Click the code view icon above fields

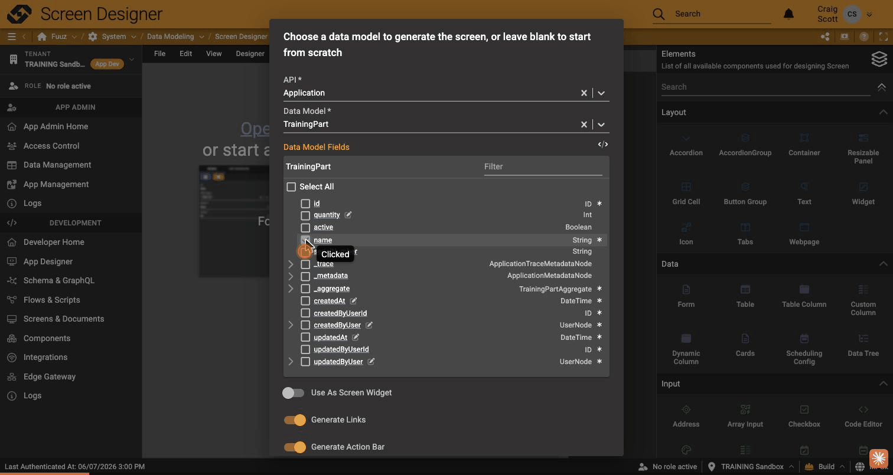coord(602,145)
